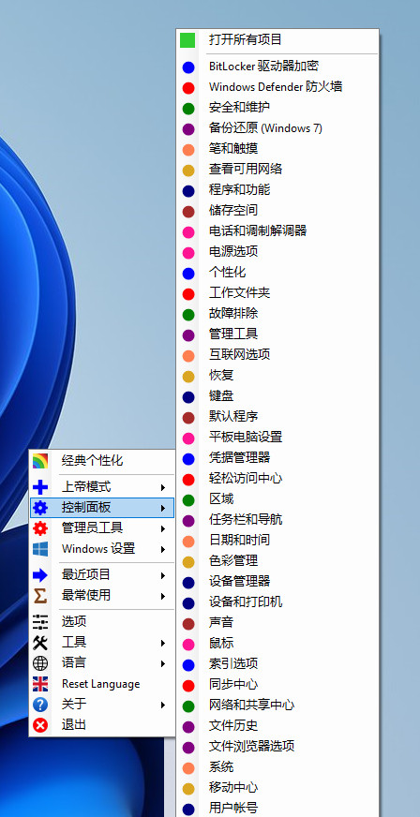The height and width of the screenshot is (817, 420).
Task: Click the brown dot beside 储存空间
Action: click(188, 212)
